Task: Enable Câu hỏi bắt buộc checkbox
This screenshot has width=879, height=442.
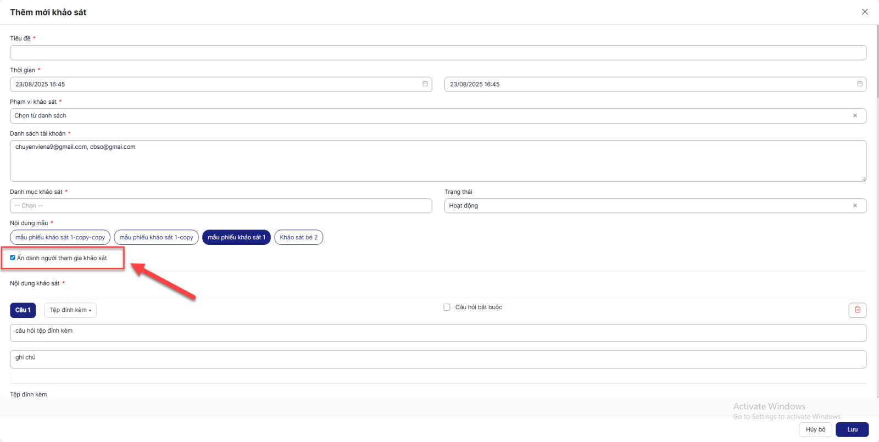Action: pyautogui.click(x=447, y=307)
